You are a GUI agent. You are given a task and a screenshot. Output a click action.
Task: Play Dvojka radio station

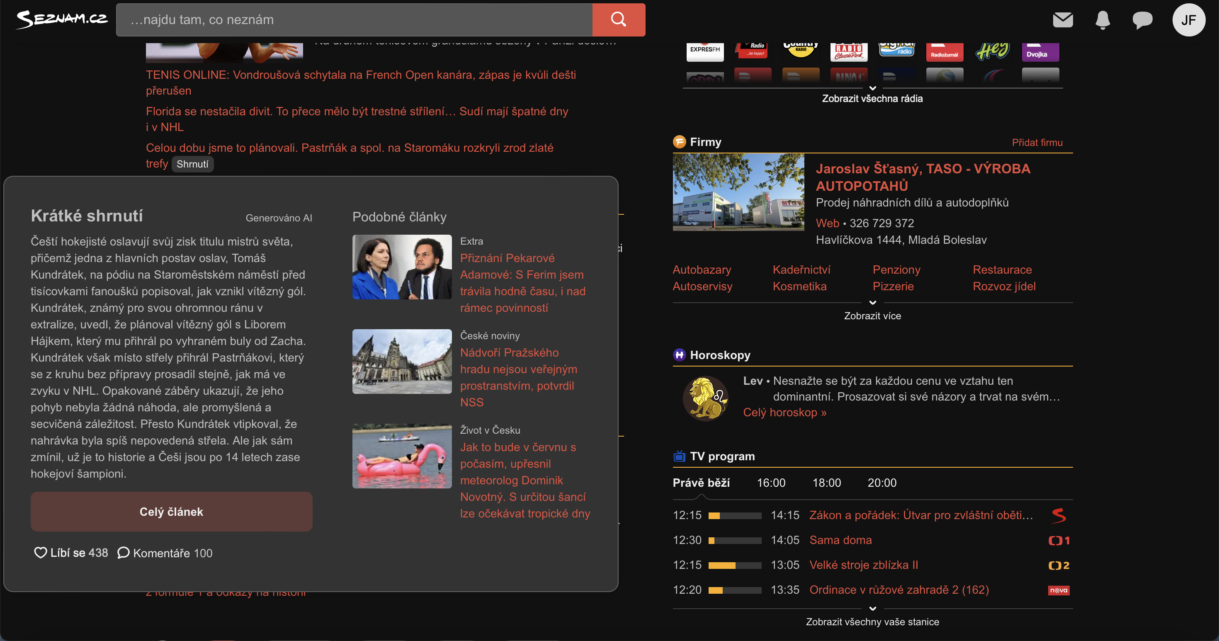[x=1039, y=52]
